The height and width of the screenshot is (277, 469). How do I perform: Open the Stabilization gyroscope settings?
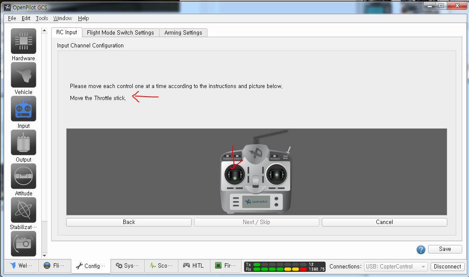[x=23, y=210]
